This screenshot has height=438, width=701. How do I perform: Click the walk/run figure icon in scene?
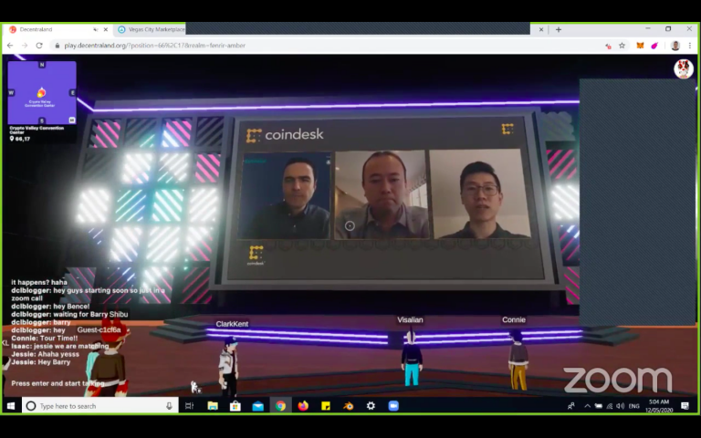click(195, 387)
